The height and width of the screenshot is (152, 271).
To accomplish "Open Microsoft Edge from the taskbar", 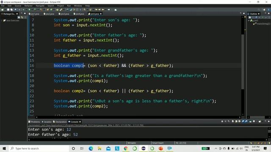I will (x=91, y=148).
